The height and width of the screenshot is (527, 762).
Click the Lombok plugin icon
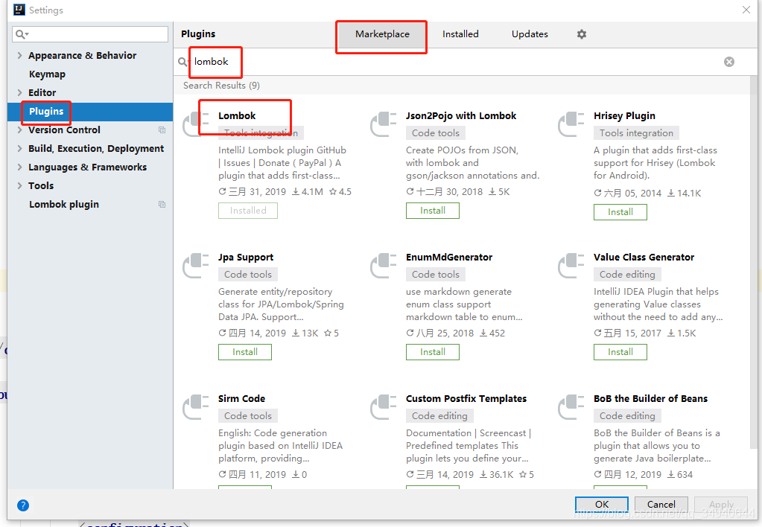coord(195,124)
